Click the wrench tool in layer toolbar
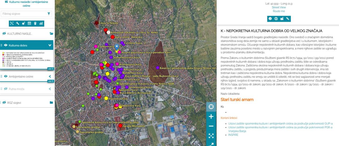339x146 pixels. click(x=18, y=23)
